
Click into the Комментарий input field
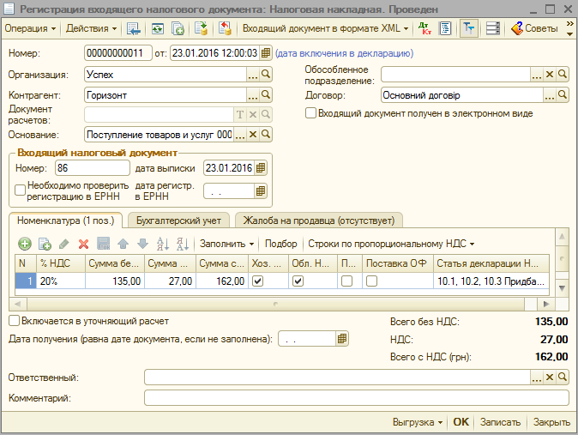tap(356, 398)
